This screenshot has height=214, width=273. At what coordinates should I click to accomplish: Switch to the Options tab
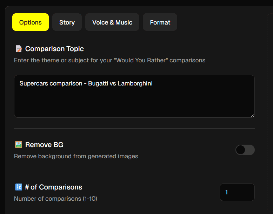(31, 22)
